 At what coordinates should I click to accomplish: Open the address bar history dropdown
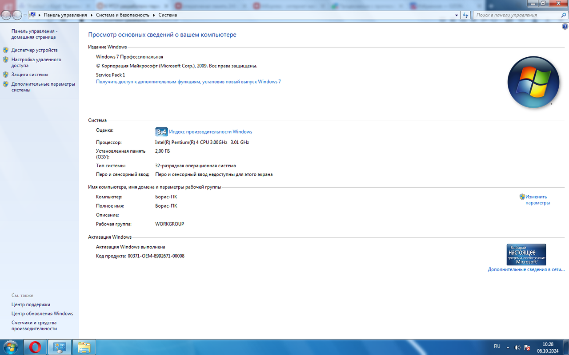coord(457,15)
